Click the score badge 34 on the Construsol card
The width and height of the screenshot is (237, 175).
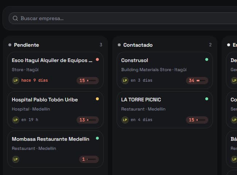pos(197,81)
